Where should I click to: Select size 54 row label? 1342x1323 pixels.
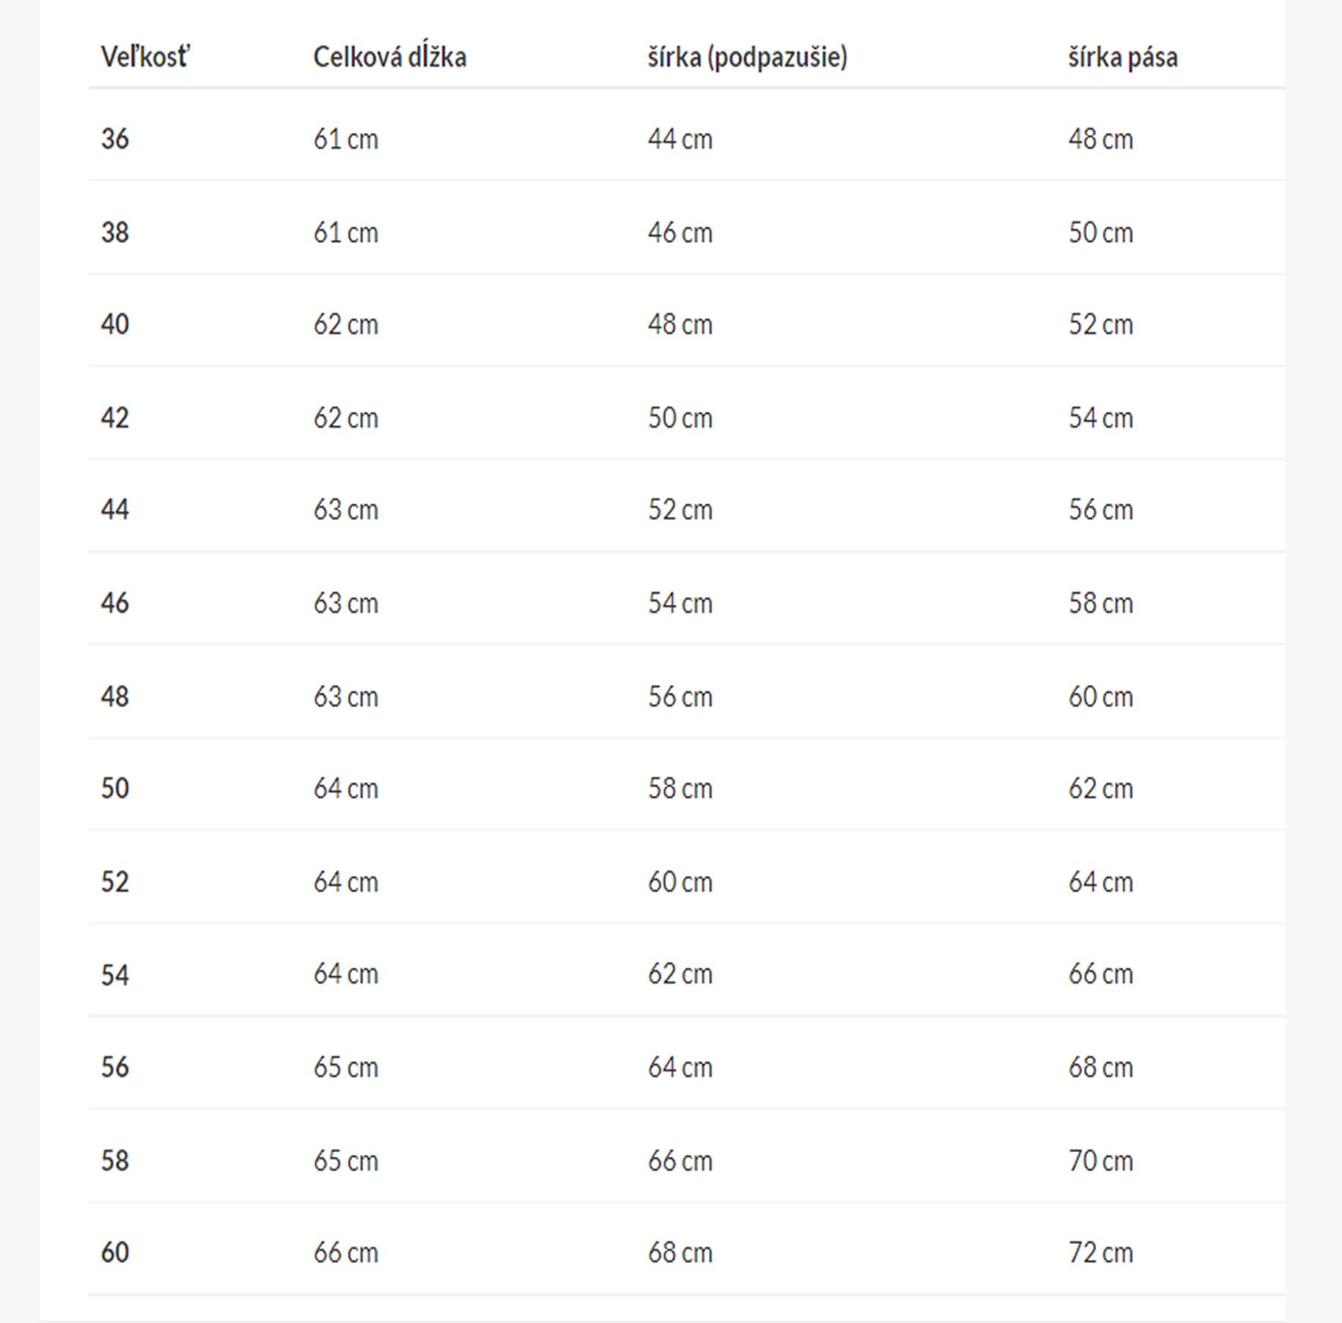(115, 974)
